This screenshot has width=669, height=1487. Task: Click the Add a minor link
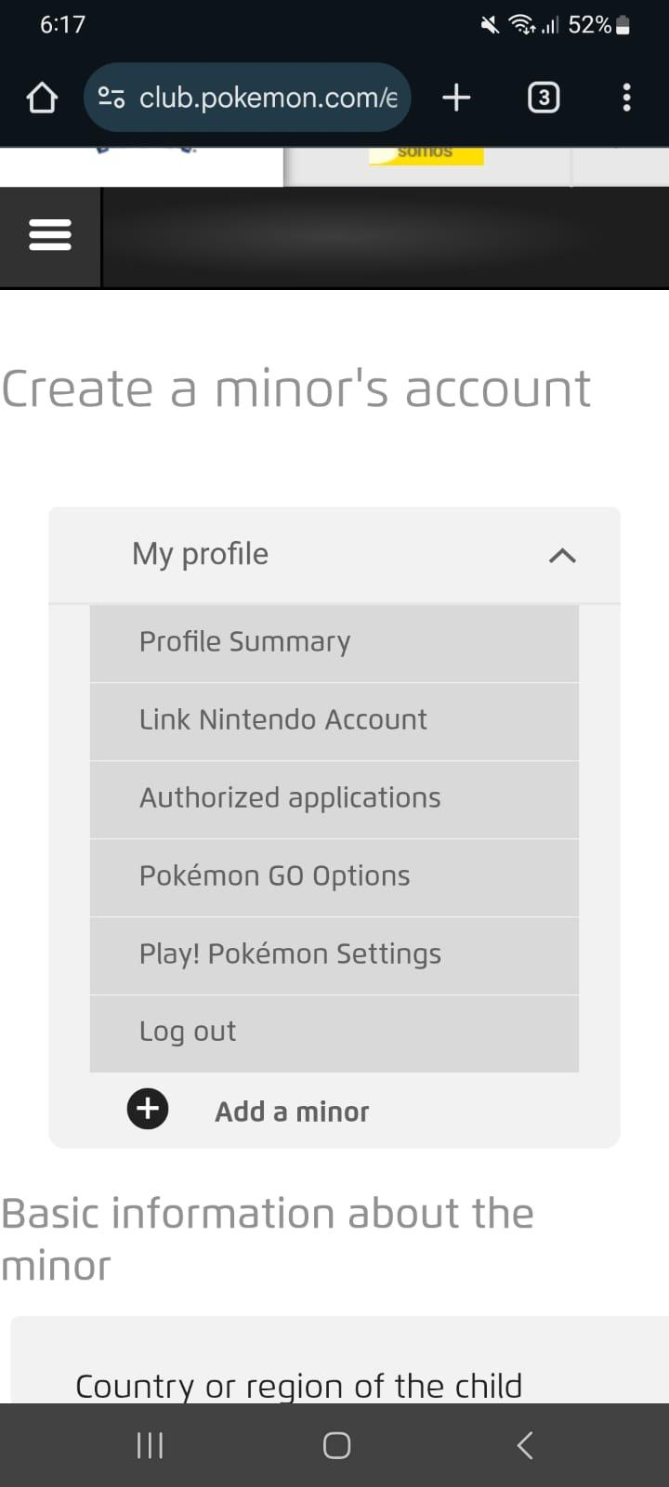(x=292, y=1112)
